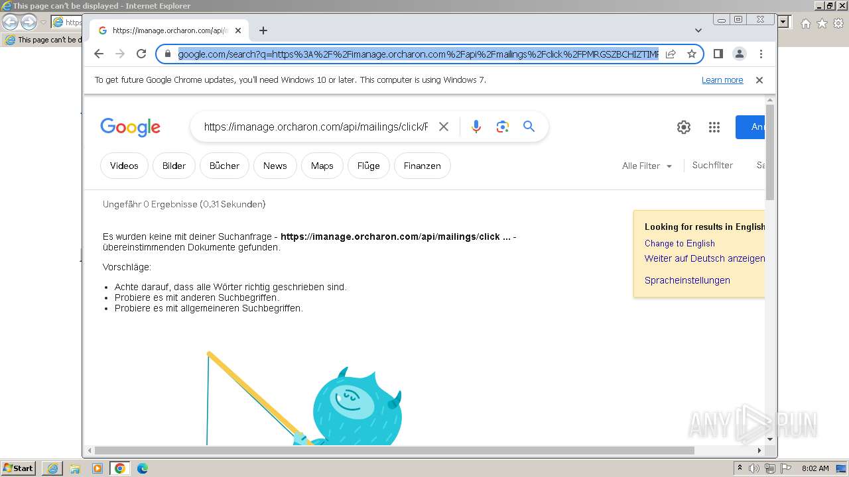Viewport: 849px width, 477px height.
Task: Click the padlock site info icon
Action: 168,54
